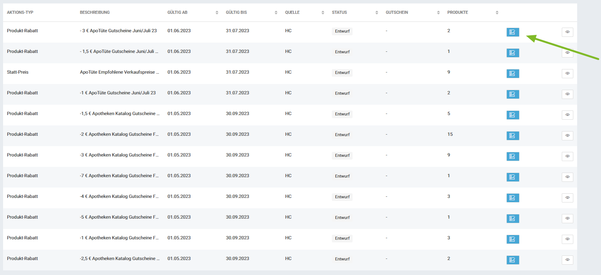
Task: Open edit icon for -1 € ApoTüte Gutscheine row
Action: [x=513, y=94]
